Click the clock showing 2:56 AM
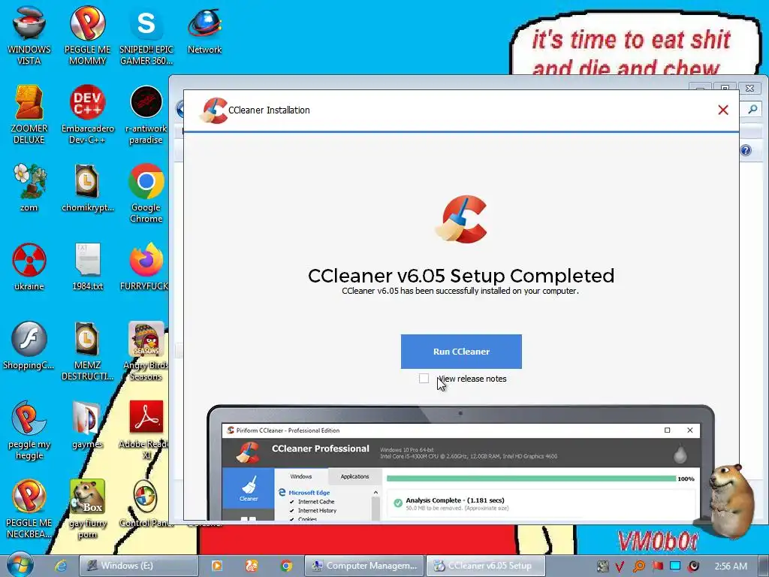Viewport: 769px width, 577px height. 731,566
